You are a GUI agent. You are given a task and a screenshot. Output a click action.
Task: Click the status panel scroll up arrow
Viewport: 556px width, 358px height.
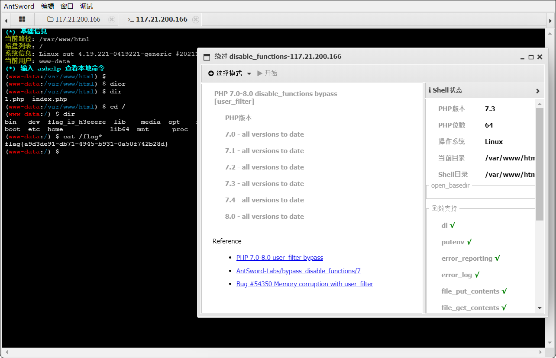click(x=540, y=104)
